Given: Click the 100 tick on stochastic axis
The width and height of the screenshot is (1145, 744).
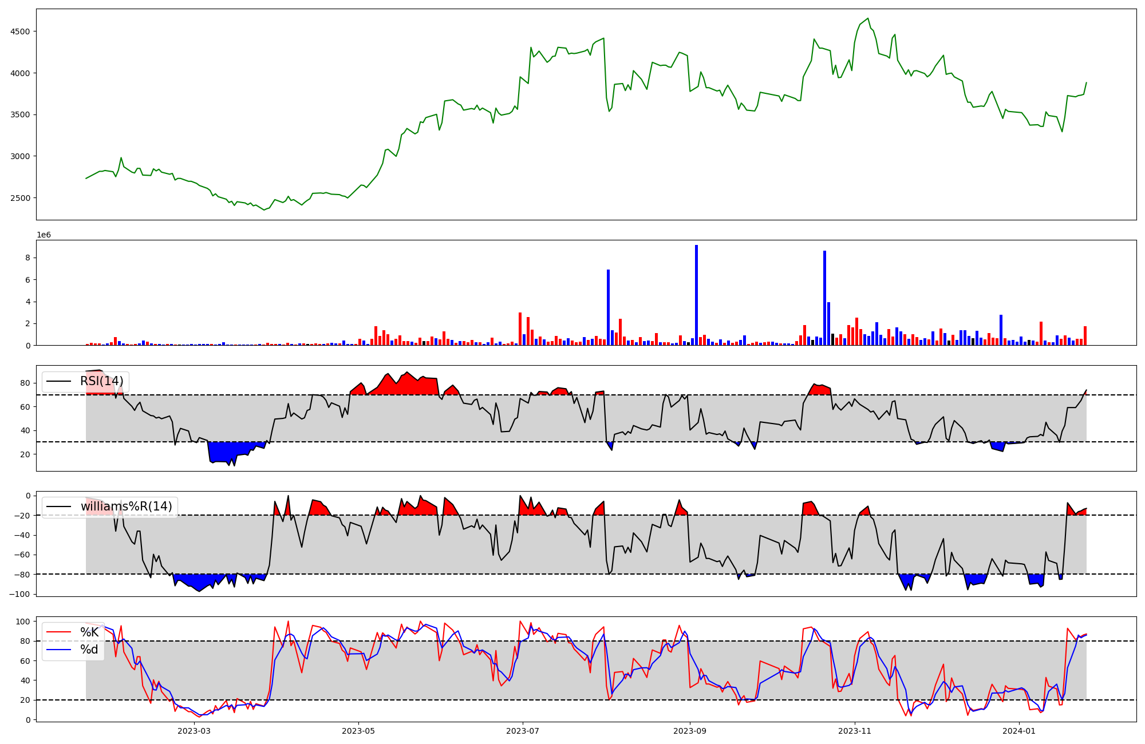Looking at the screenshot, I should click(23, 622).
